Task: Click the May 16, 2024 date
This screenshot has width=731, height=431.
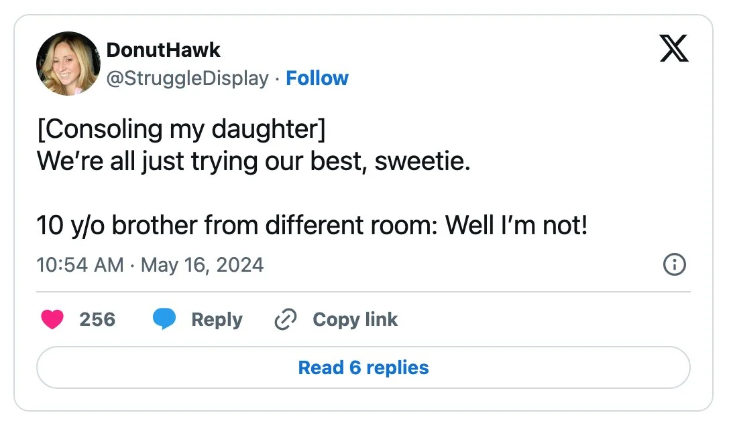Action: pos(202,265)
